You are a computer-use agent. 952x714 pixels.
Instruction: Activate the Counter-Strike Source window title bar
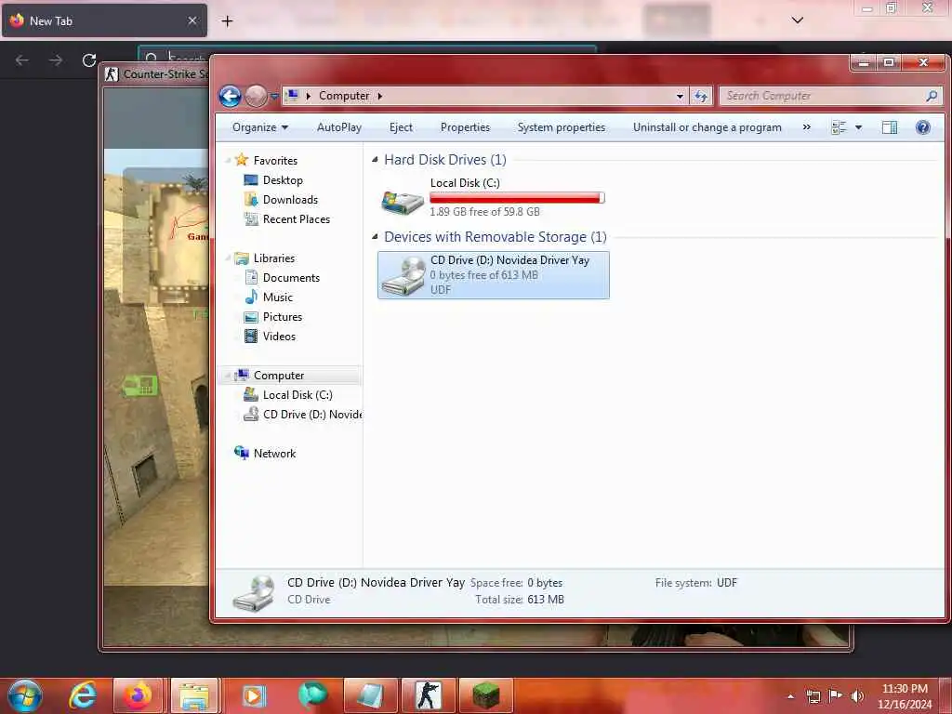coord(156,74)
